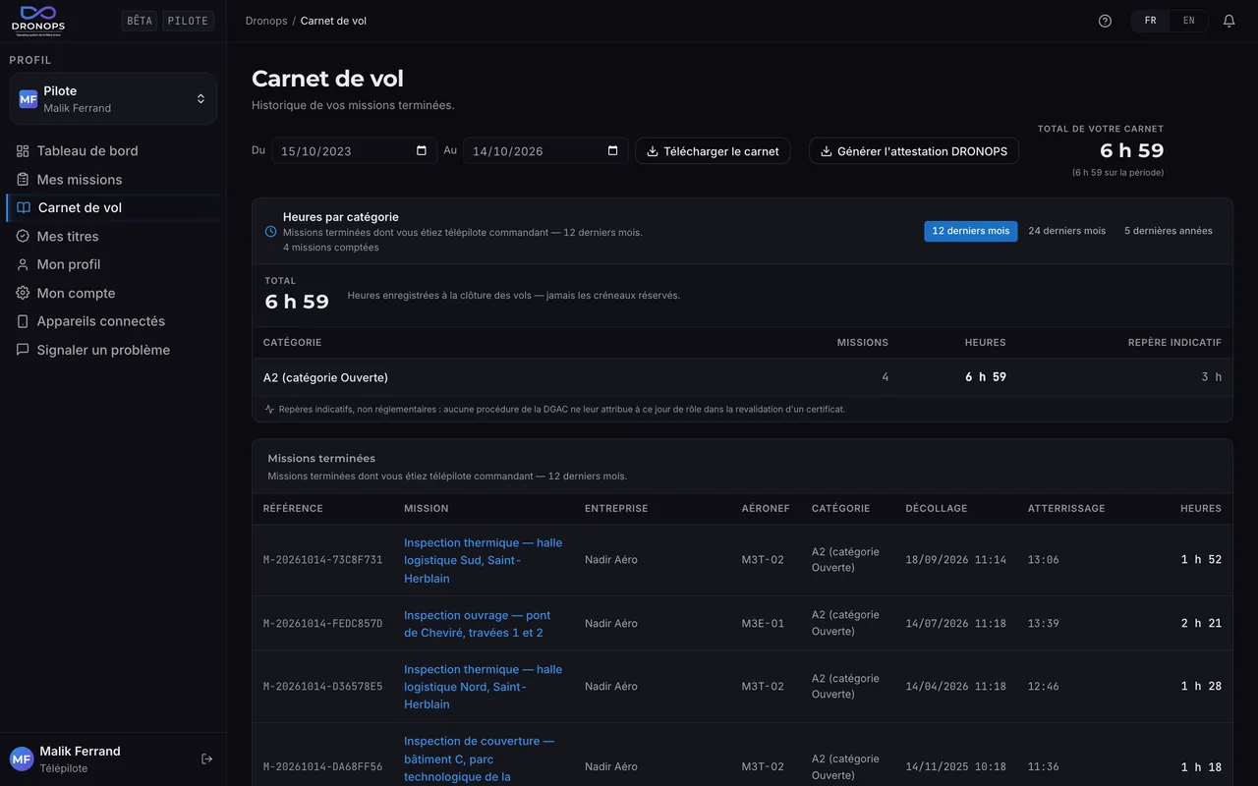1258x786 pixels.
Task: Click the Carnet de vol book icon
Action: (x=24, y=207)
